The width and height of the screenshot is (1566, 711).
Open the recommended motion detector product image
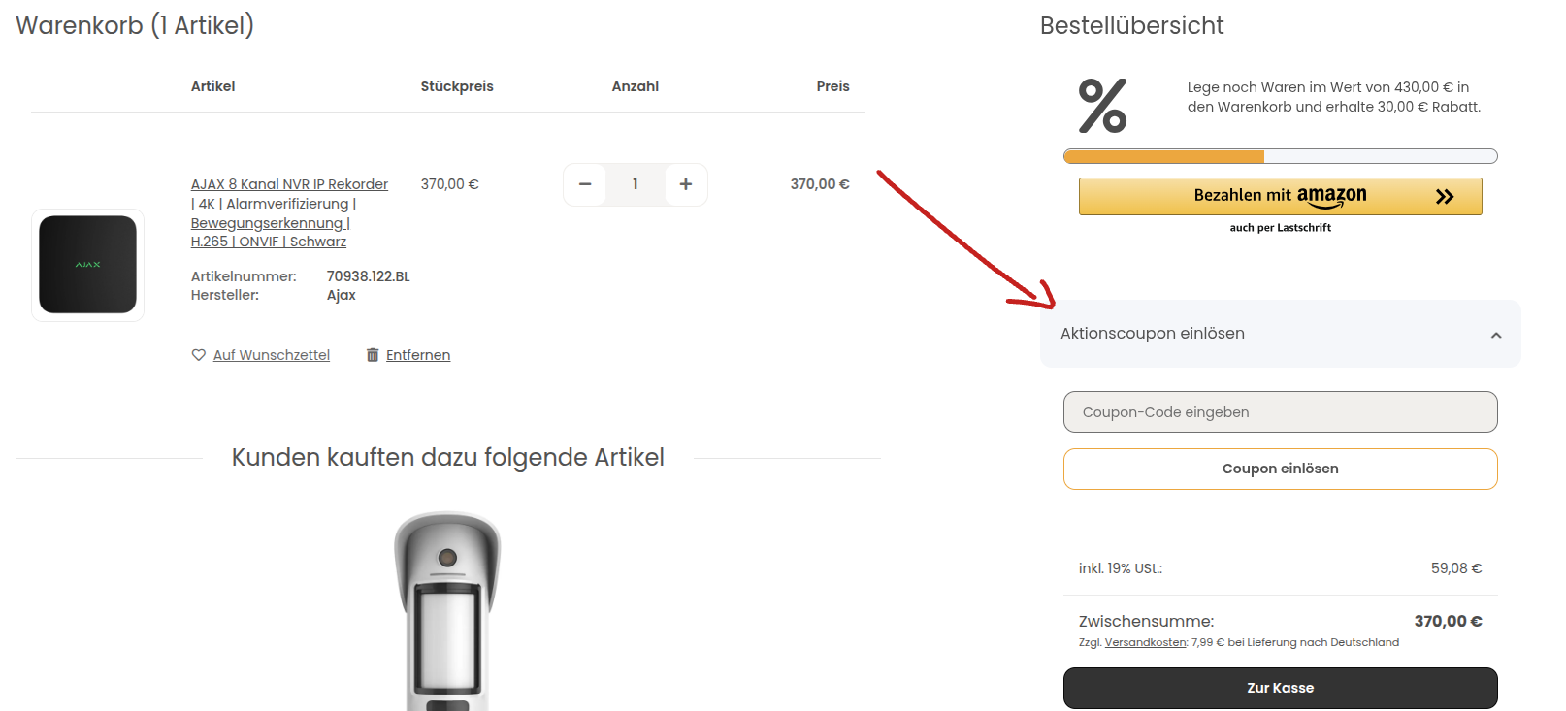[x=447, y=611]
